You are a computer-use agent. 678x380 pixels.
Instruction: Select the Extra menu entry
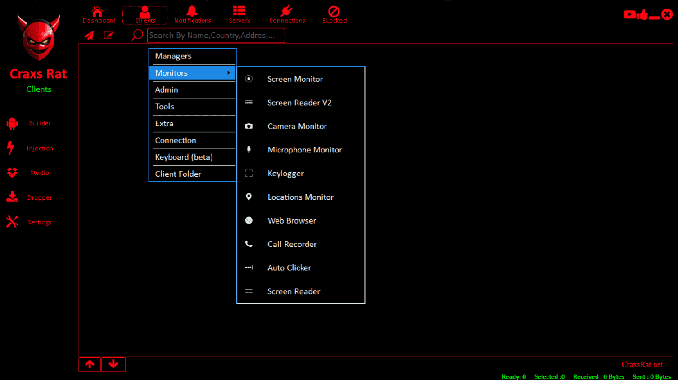192,124
